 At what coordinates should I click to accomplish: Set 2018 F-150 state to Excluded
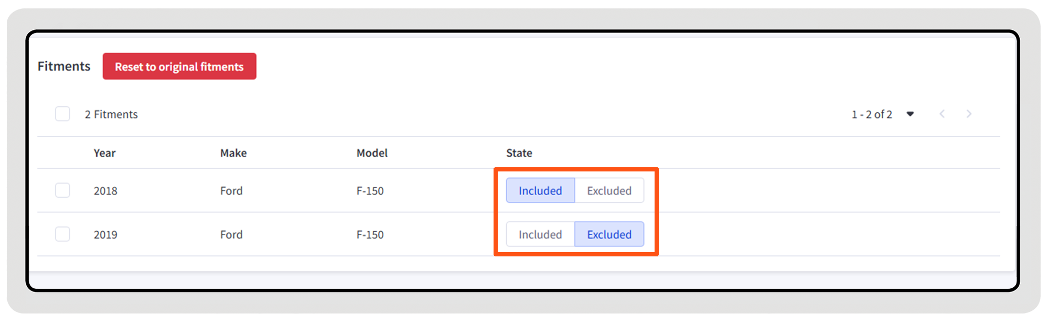(609, 190)
